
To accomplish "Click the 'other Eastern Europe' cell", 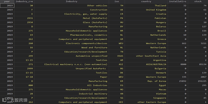I will click(x=146, y=102).
